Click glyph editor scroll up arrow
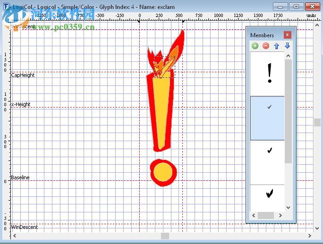This screenshot has height=244, width=323. pyautogui.click(x=317, y=25)
